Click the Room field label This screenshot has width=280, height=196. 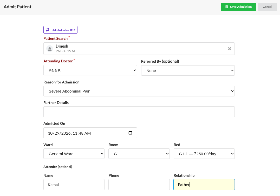(x=113, y=145)
